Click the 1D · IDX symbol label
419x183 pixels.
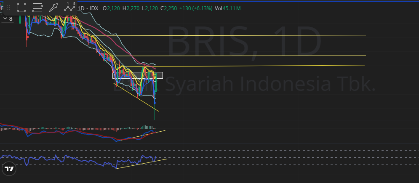(x=88, y=8)
